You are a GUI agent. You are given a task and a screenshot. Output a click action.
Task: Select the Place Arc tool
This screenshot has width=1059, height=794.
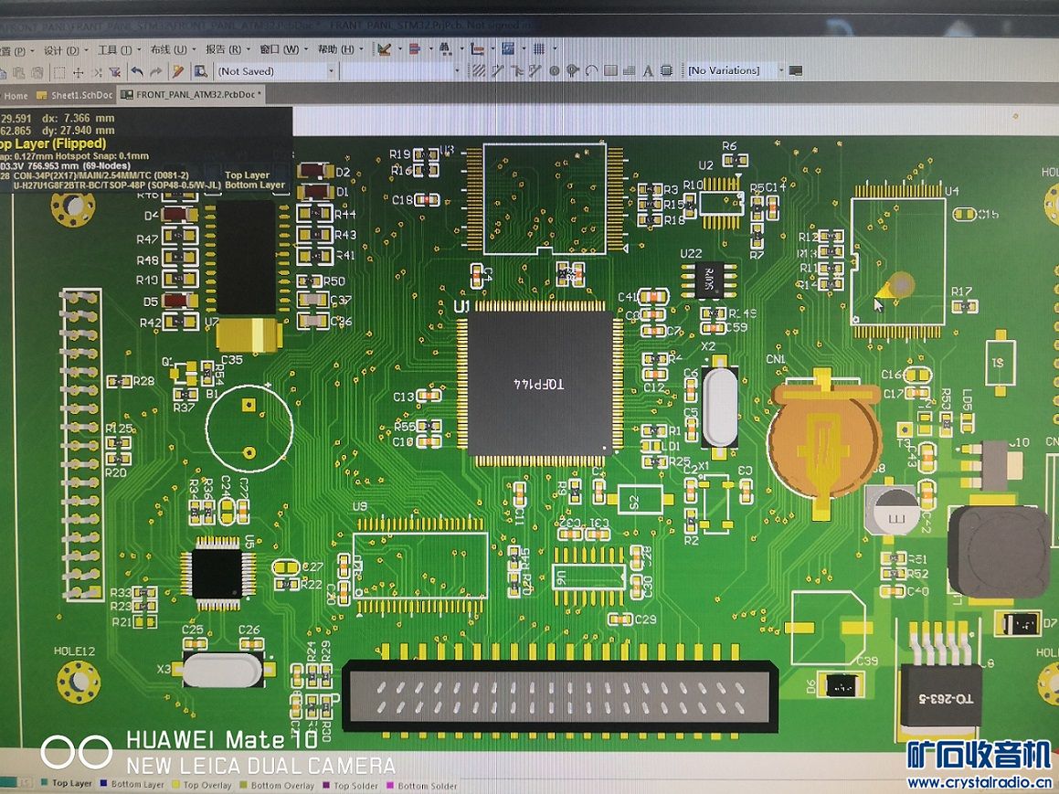click(x=591, y=70)
